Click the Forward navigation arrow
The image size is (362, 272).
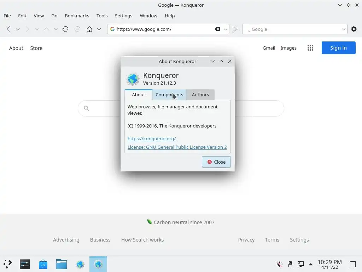tap(27, 29)
